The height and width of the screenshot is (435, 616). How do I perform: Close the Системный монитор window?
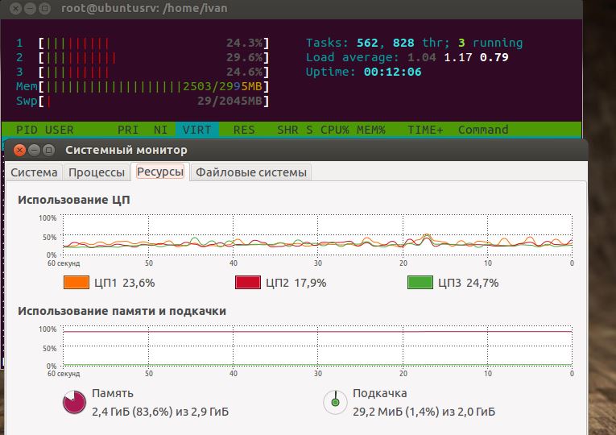coord(19,150)
